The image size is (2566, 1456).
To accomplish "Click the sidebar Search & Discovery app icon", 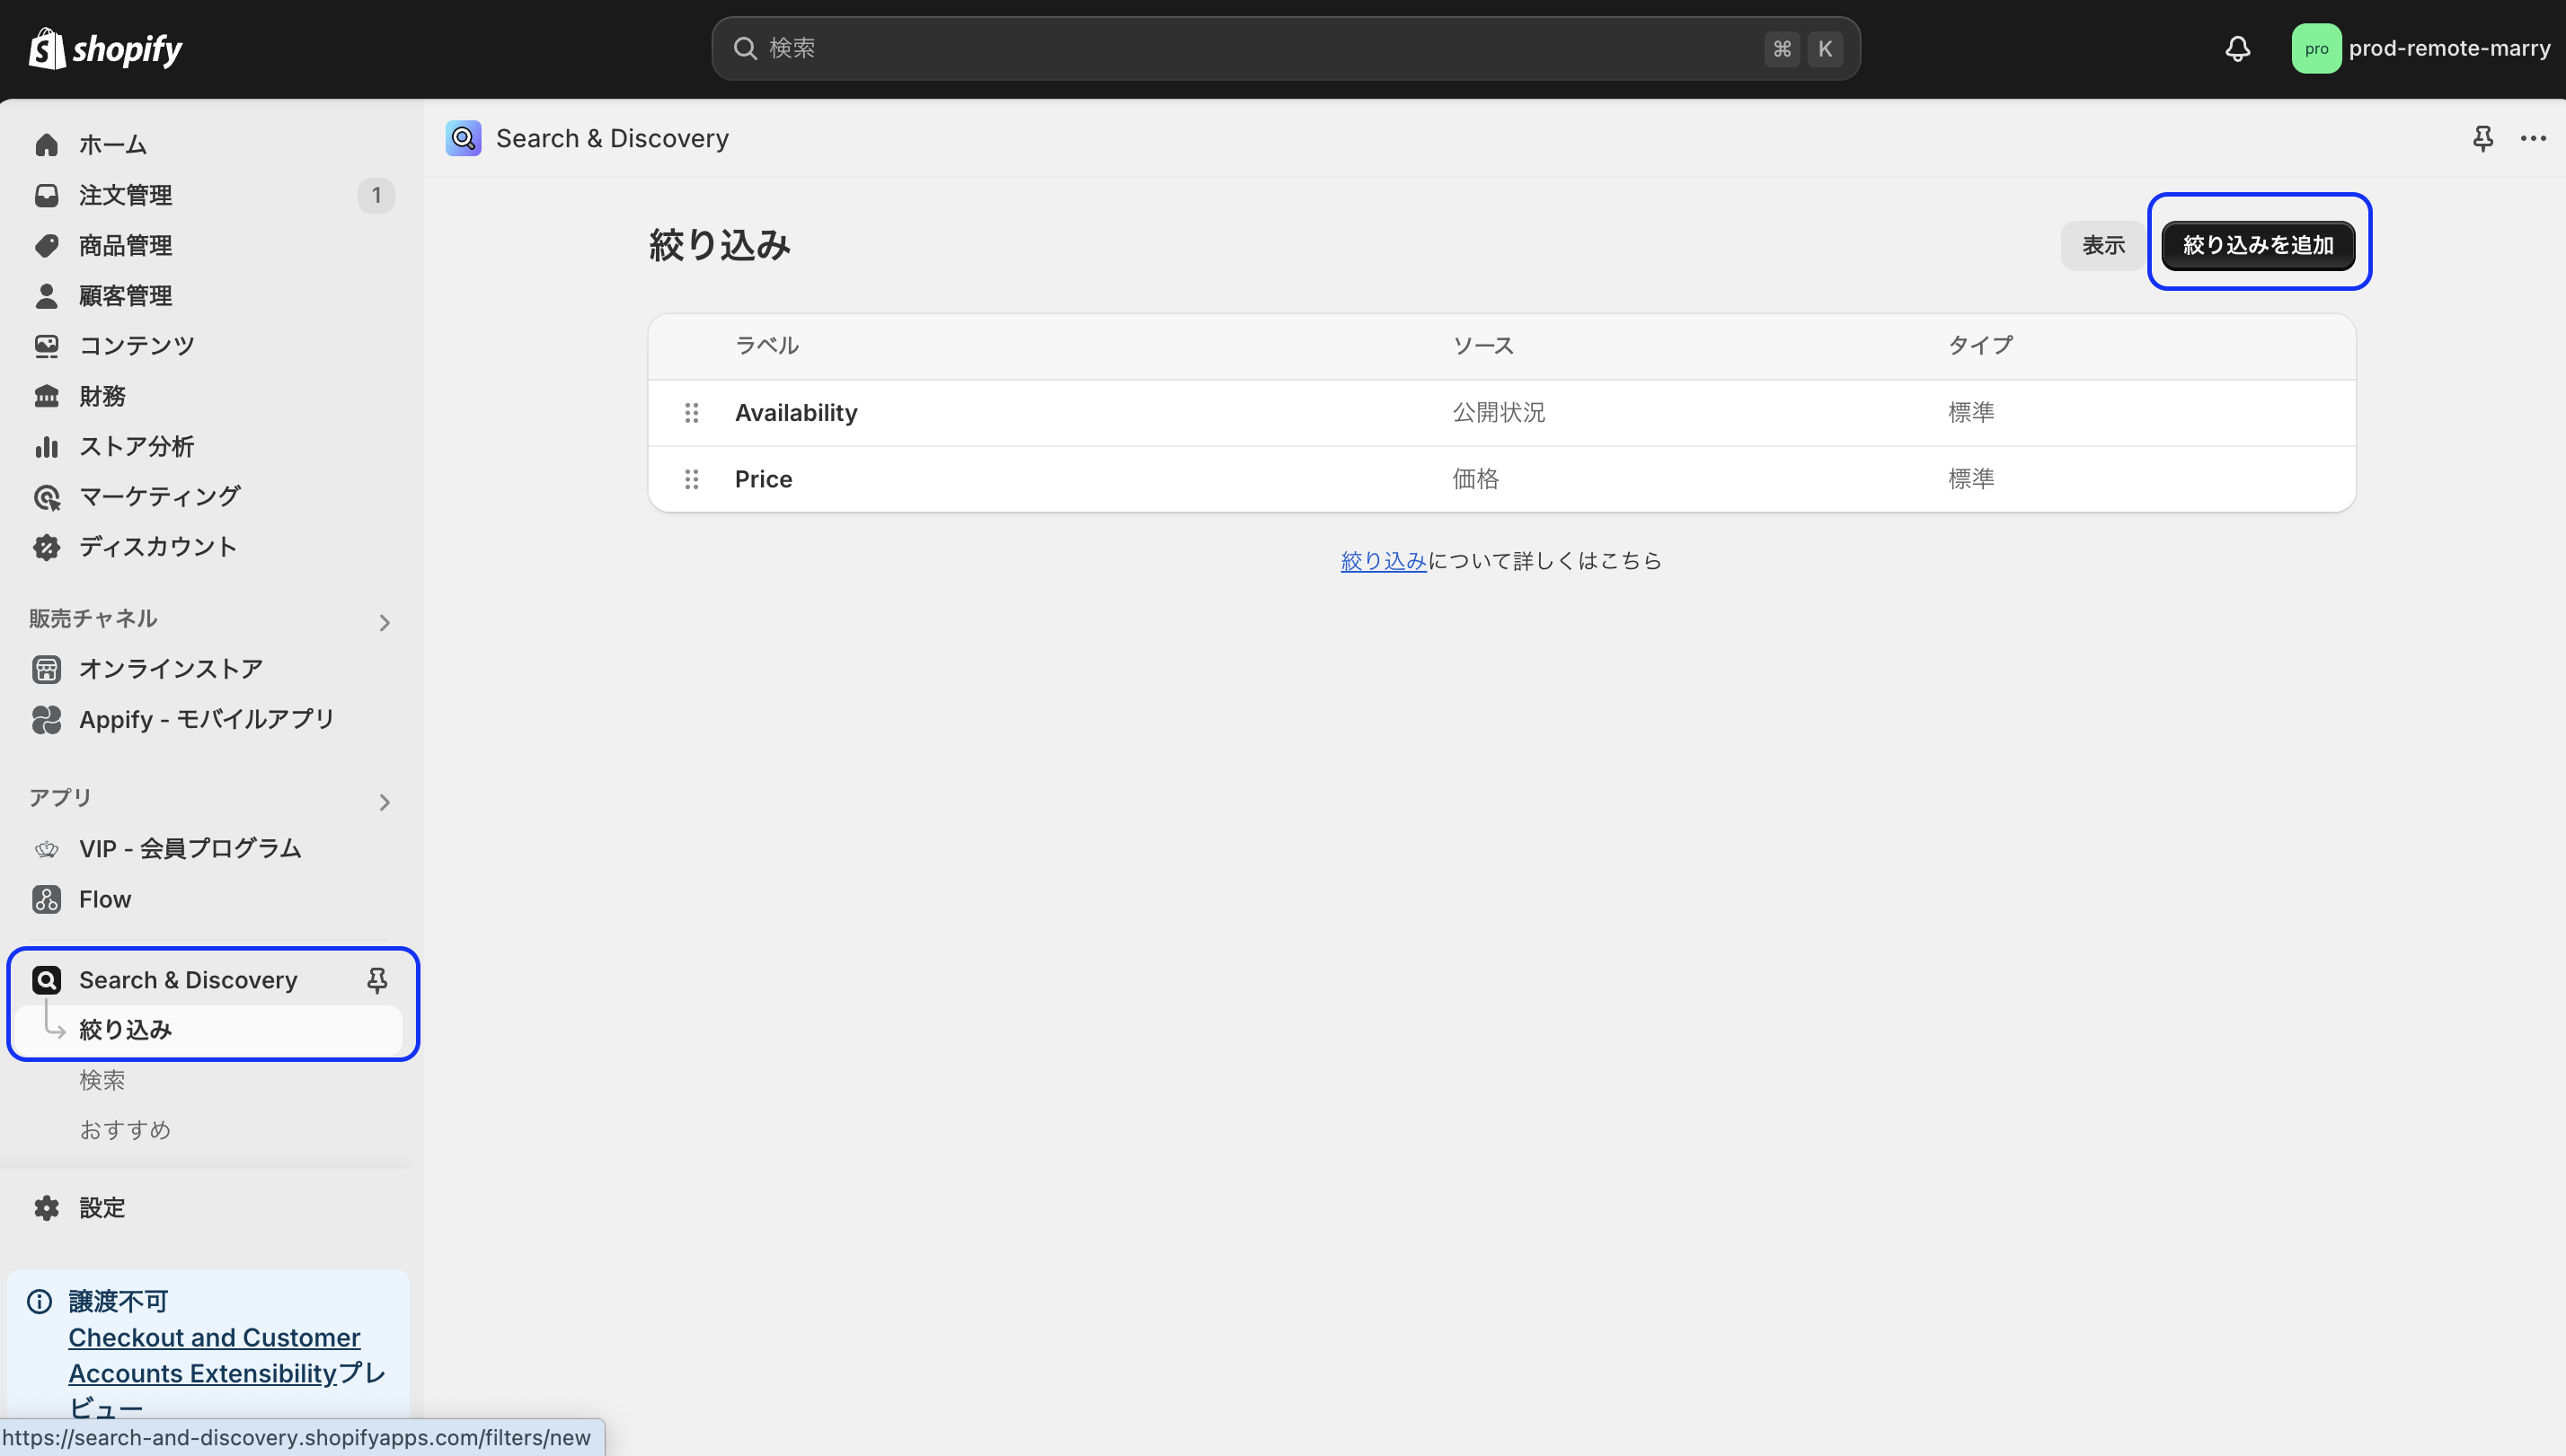I will [x=46, y=980].
